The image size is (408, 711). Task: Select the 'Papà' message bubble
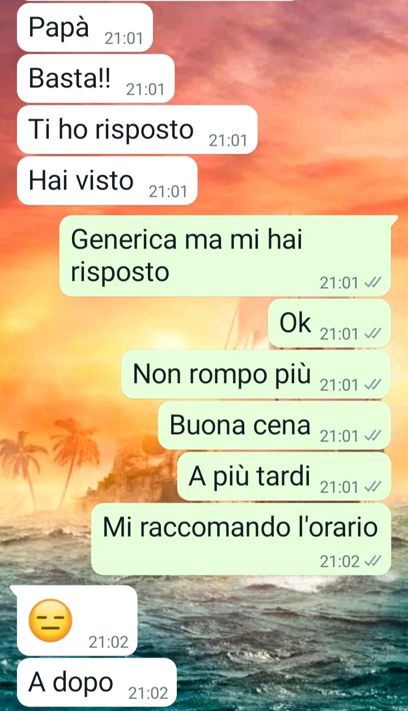85,27
